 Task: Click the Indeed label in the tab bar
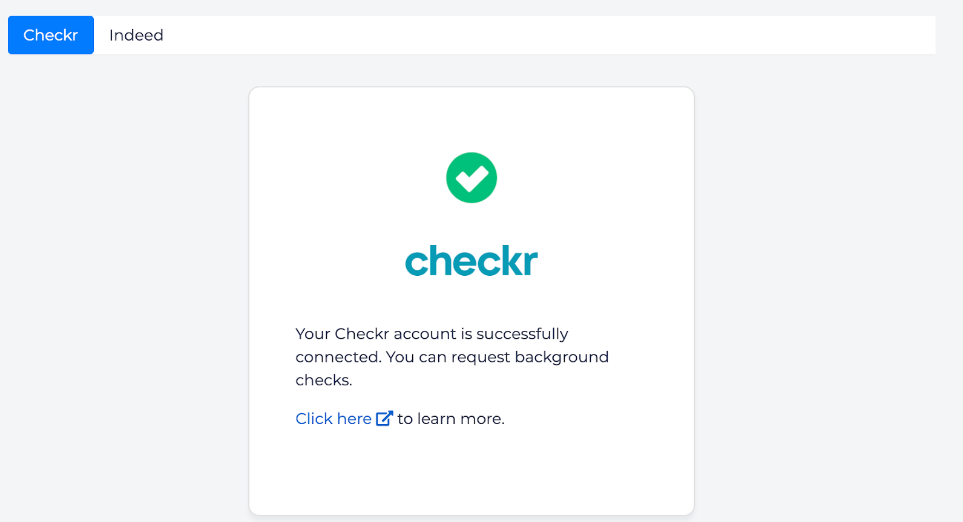click(136, 34)
